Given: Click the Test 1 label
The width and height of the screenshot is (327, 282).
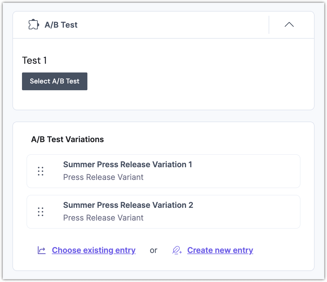Looking at the screenshot, I should click(34, 60).
